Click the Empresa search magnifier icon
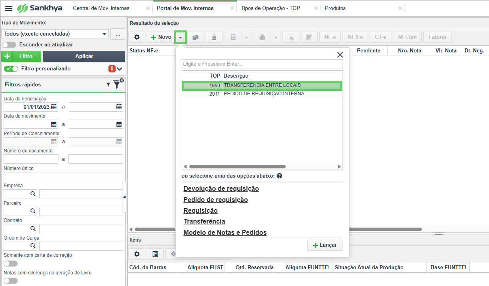Screen dimensions: 489x286 pos(33,194)
